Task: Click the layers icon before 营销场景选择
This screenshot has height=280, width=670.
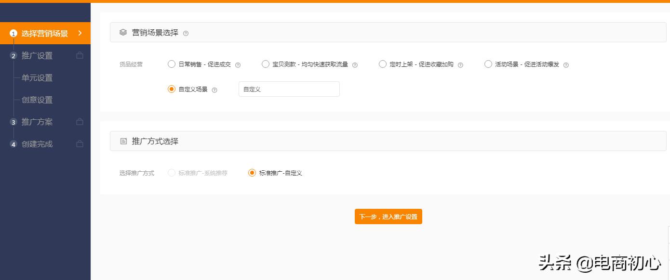Action: tap(123, 32)
